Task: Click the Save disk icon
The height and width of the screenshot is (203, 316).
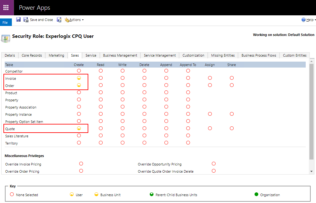Action: point(18,20)
